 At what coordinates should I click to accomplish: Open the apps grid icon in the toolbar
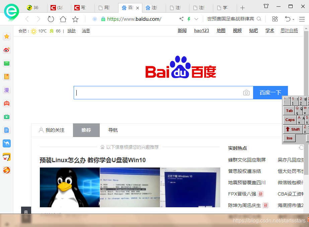(275, 19)
